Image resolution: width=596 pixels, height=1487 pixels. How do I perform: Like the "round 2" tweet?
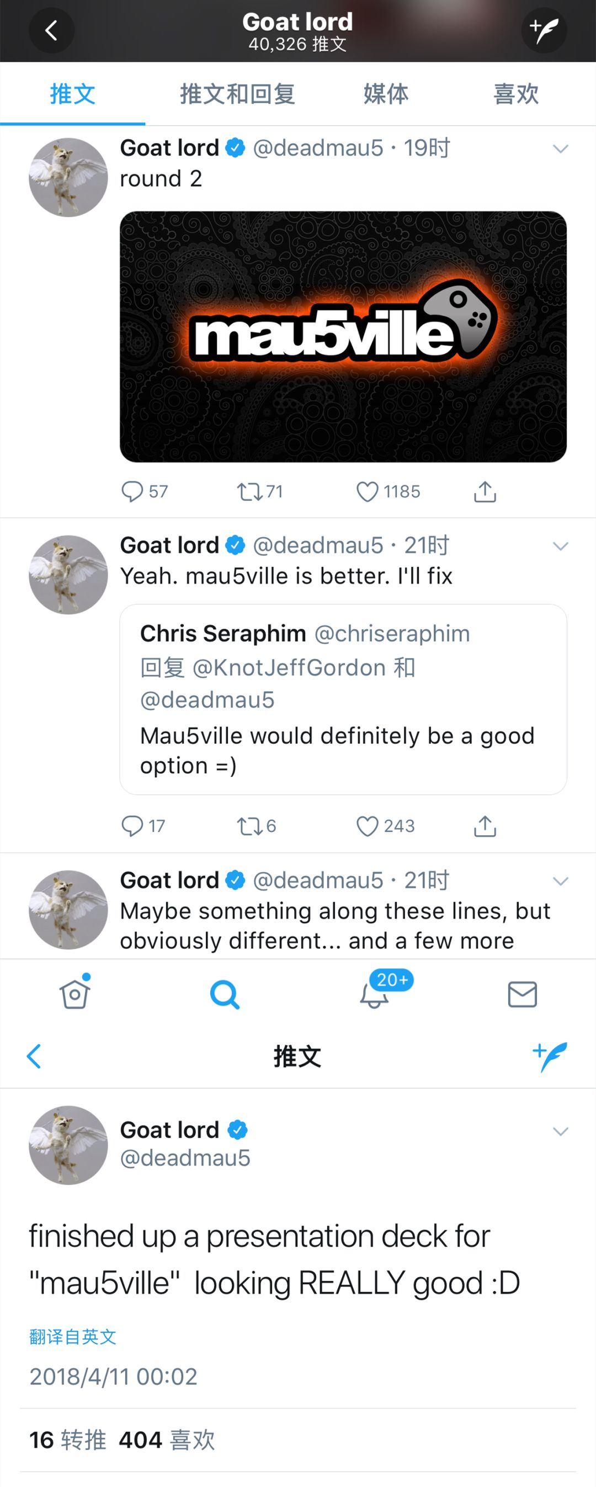pyautogui.click(x=368, y=492)
